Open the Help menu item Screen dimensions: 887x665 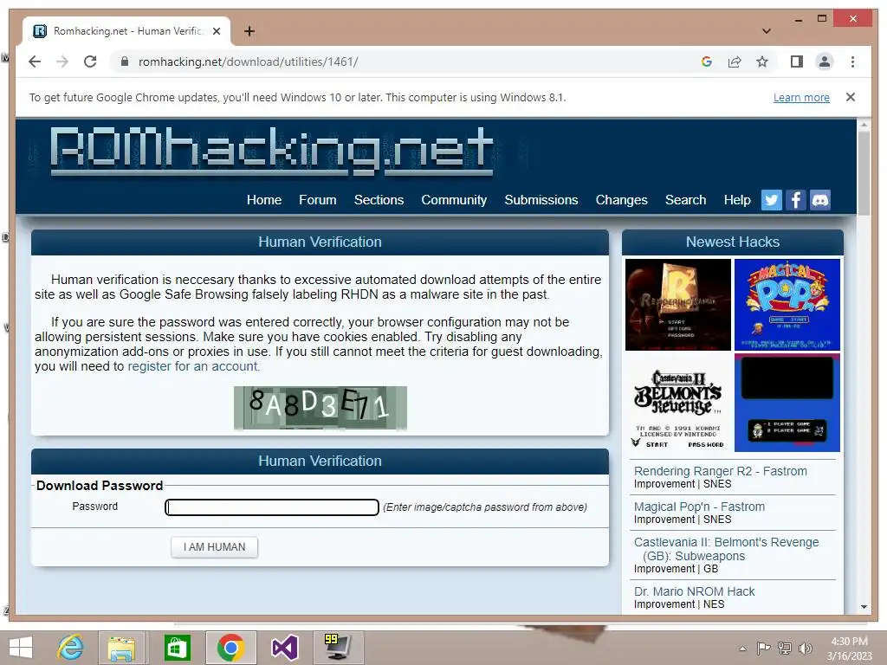click(x=737, y=200)
